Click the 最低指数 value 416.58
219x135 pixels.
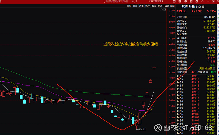pyautogui.click(x=212, y=62)
